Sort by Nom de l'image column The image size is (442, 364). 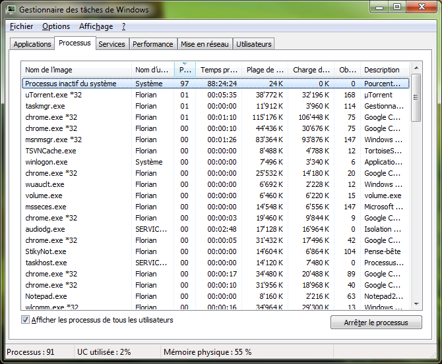(76, 70)
